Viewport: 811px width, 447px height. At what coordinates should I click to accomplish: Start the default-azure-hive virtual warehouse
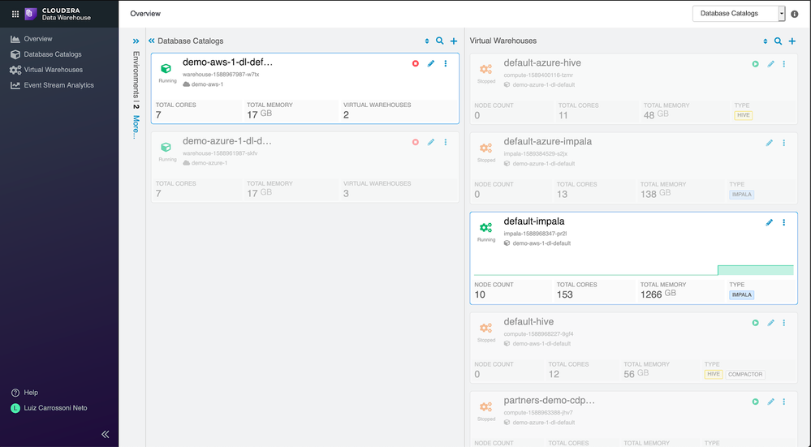[755, 64]
